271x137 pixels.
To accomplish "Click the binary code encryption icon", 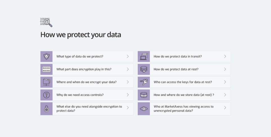I will tap(46, 69).
